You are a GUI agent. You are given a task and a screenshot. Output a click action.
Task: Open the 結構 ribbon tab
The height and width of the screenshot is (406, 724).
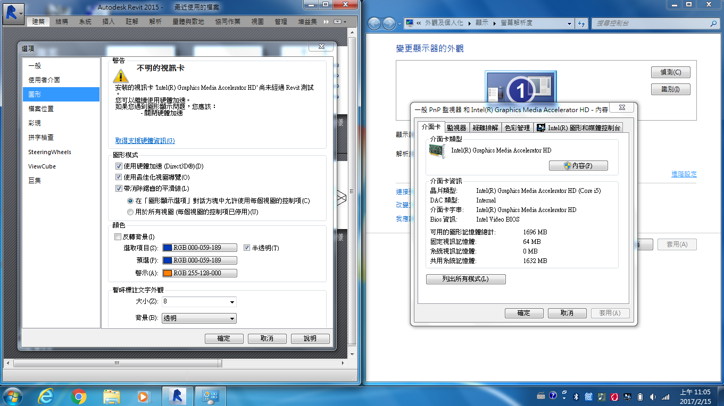click(x=62, y=22)
